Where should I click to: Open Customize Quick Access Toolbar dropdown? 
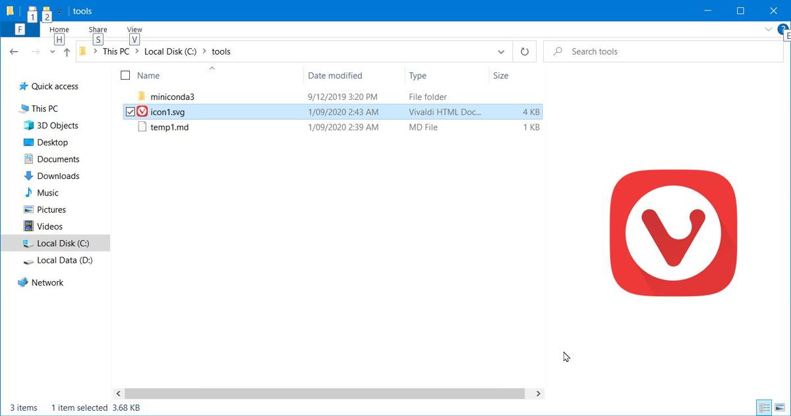59,11
